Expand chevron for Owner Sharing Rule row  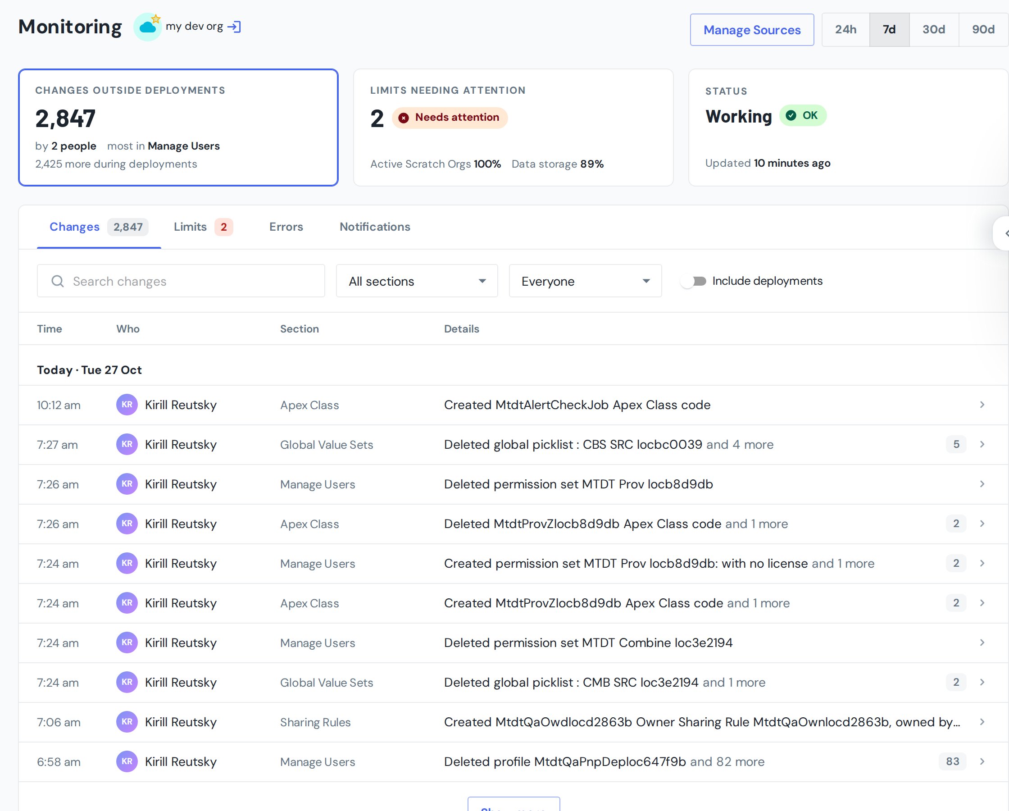click(x=982, y=722)
